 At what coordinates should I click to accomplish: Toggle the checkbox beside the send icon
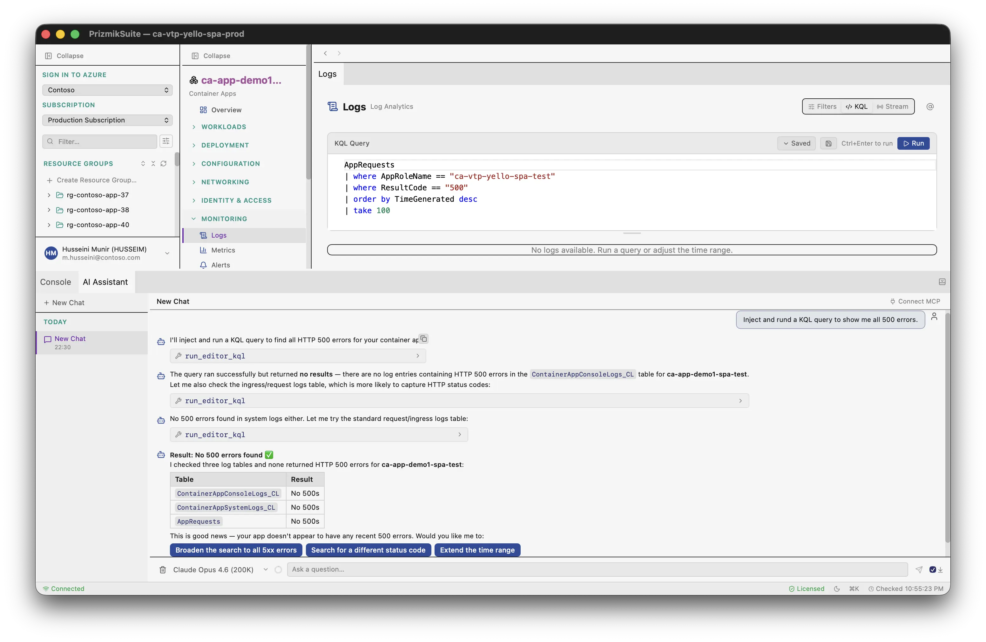tap(933, 570)
